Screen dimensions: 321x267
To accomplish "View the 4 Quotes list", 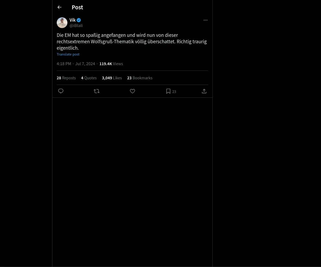I will (89, 78).
